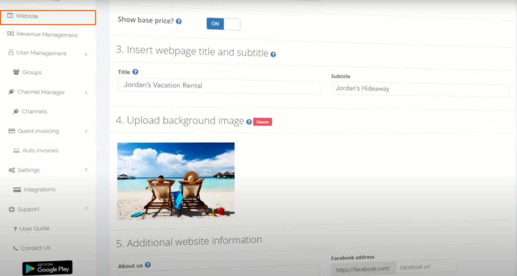Click the Groups people icon in sidebar

tap(16, 72)
